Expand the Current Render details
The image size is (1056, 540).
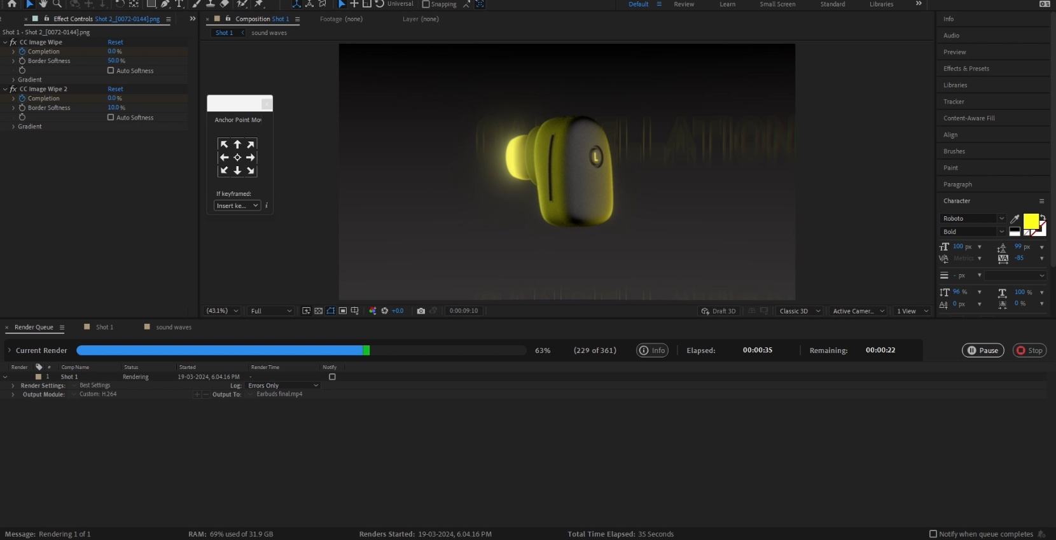coord(10,350)
